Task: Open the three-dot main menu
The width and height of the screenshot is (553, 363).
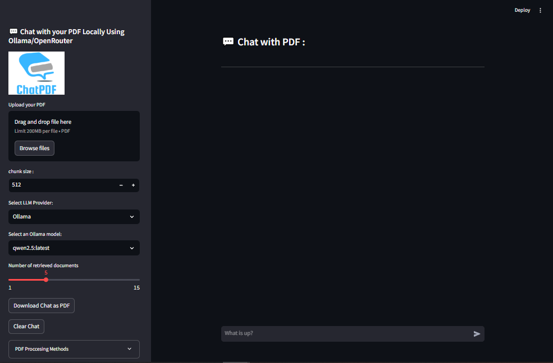Action: [540, 10]
